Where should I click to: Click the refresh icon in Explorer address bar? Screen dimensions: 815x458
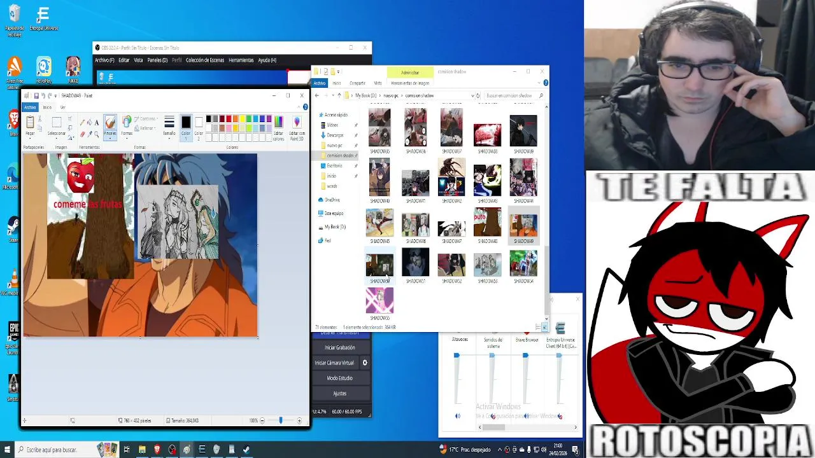(478, 95)
